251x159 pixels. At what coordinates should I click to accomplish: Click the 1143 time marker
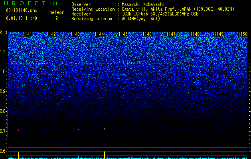point(75,34)
